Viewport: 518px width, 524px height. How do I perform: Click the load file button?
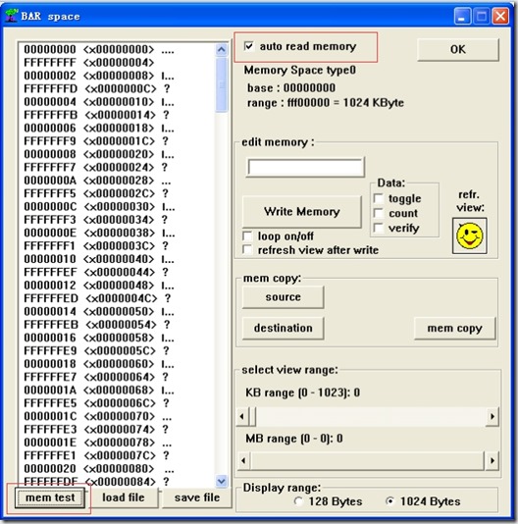pos(124,498)
